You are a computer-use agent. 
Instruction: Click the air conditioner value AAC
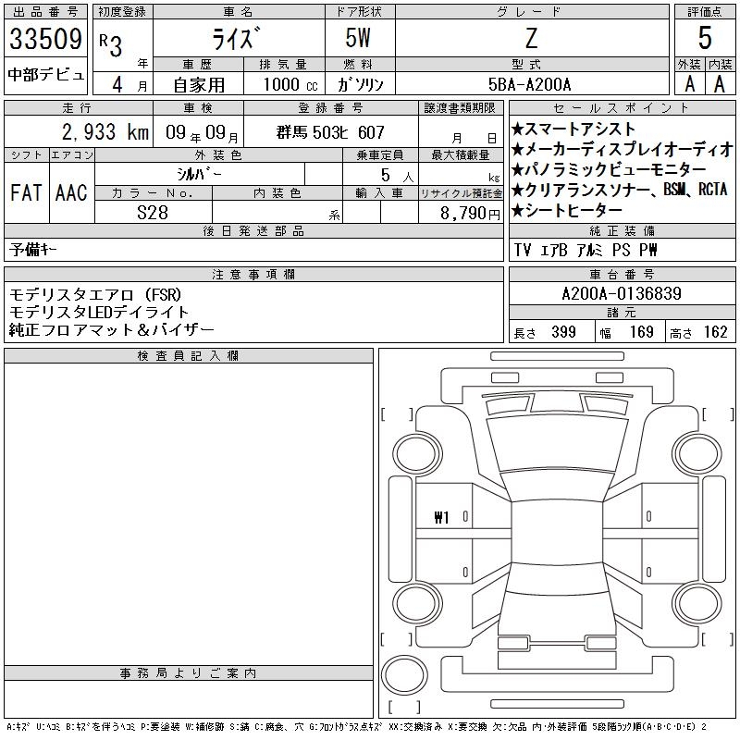[x=71, y=192]
